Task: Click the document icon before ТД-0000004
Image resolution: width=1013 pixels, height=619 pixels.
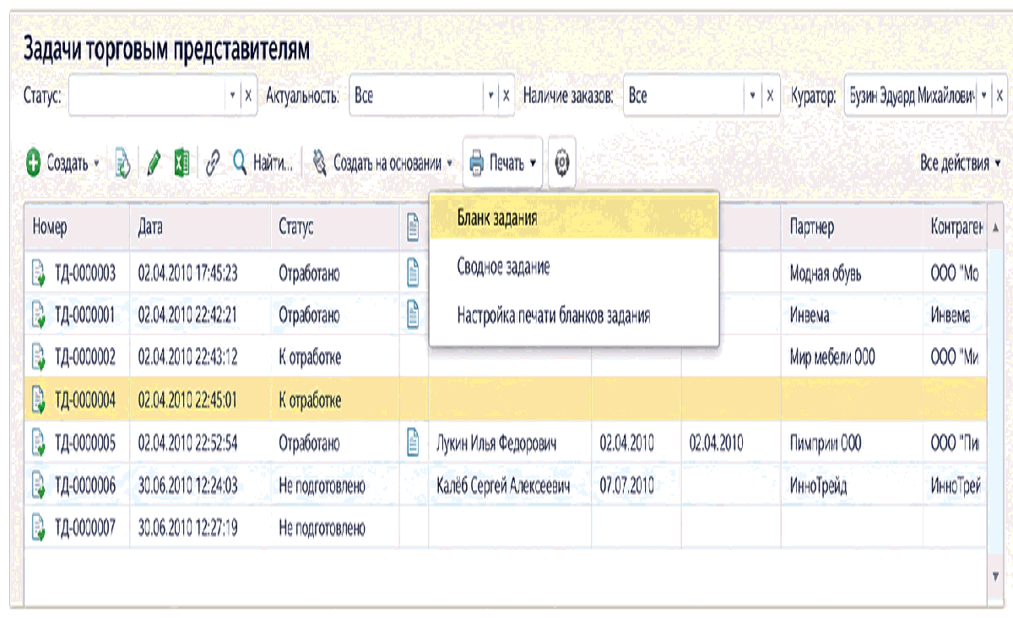Action: tap(39, 399)
